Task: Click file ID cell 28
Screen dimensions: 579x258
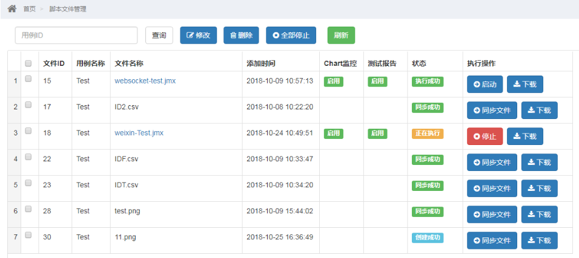Action: point(47,211)
